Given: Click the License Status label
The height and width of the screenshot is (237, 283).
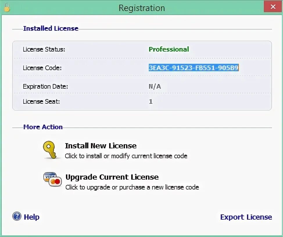Looking at the screenshot, I should (x=44, y=49).
